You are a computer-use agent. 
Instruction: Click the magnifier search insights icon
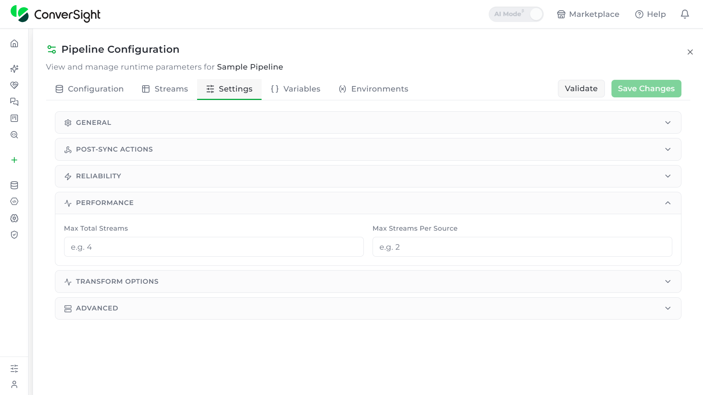click(x=14, y=135)
